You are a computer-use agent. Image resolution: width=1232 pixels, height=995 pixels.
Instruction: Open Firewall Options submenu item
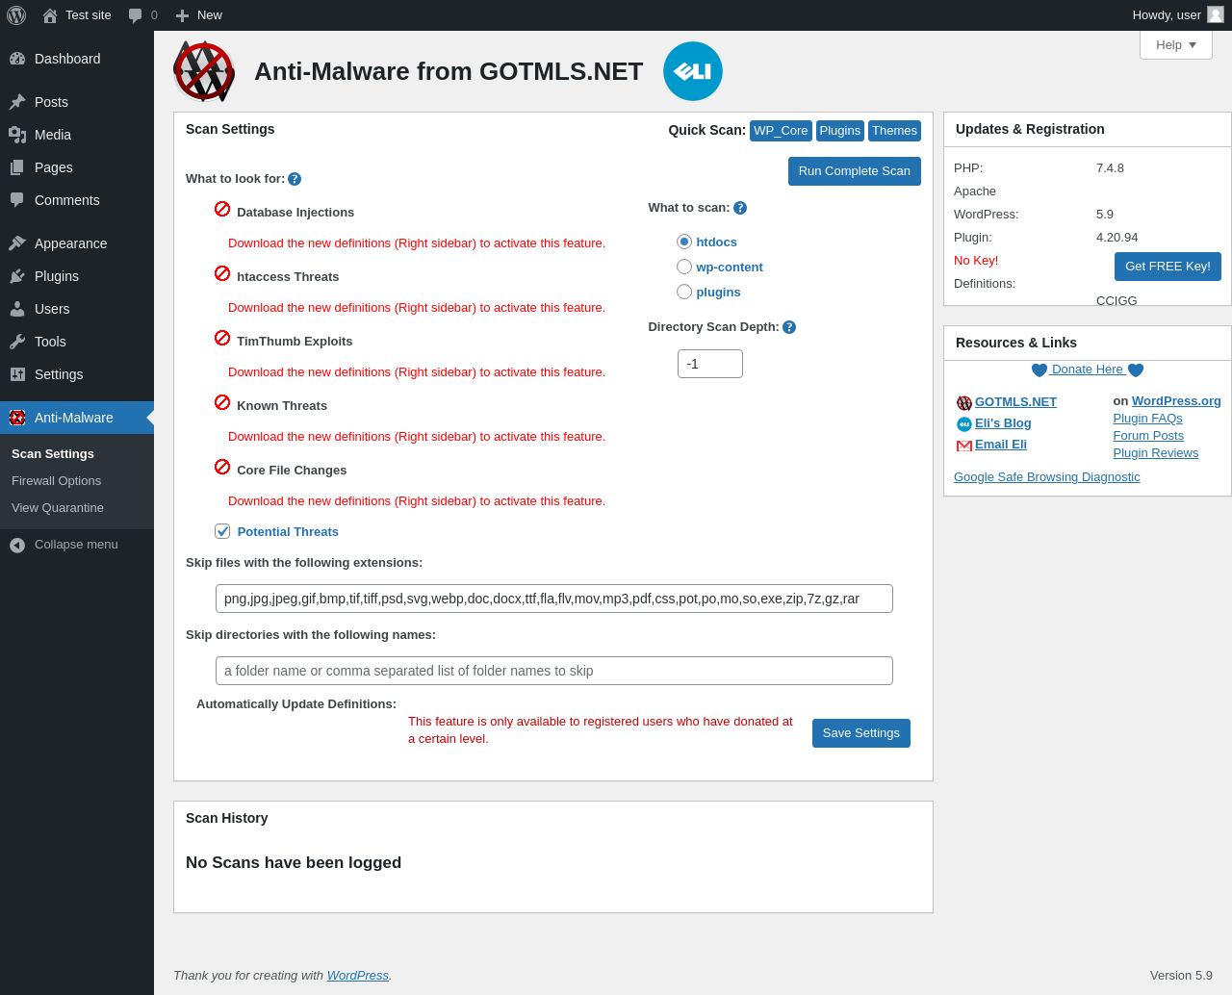tap(57, 481)
